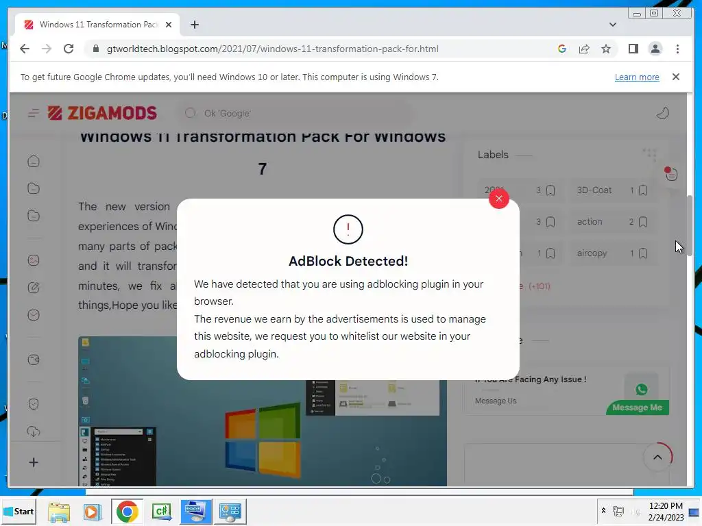Toggle dark mode moon icon
The image size is (702, 526).
(x=663, y=113)
